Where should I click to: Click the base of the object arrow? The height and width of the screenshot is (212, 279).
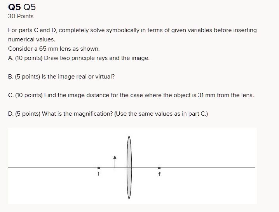(x=115, y=167)
